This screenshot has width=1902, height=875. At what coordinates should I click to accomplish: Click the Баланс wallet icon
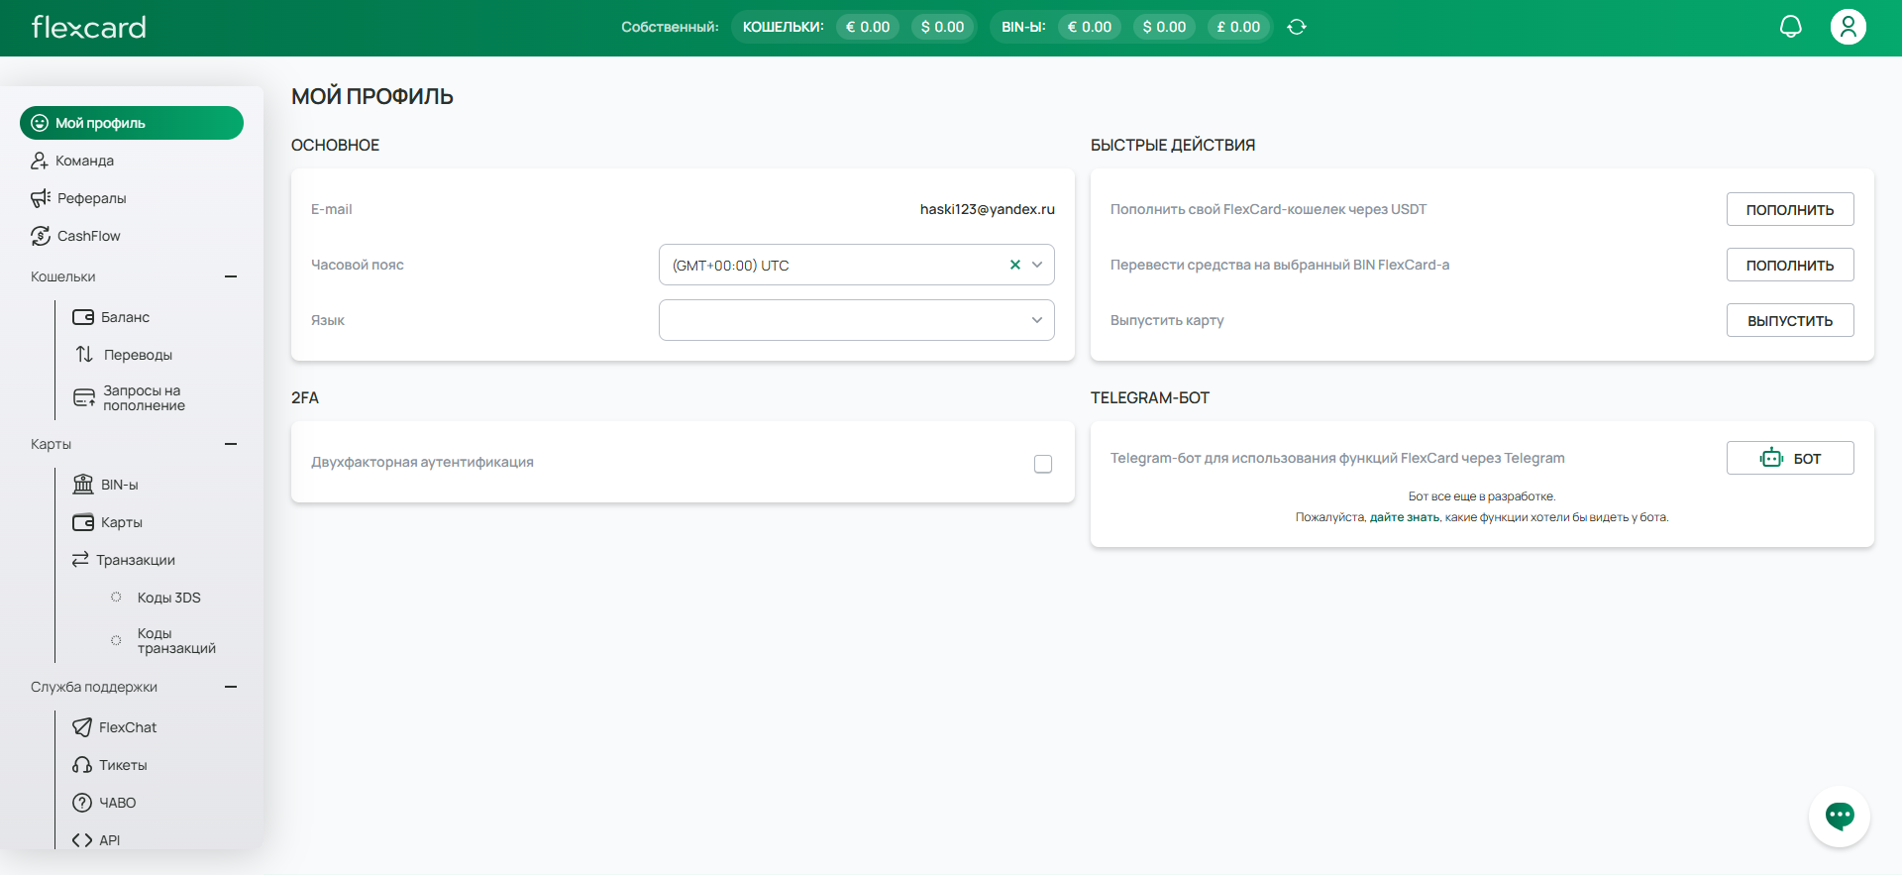tap(83, 317)
